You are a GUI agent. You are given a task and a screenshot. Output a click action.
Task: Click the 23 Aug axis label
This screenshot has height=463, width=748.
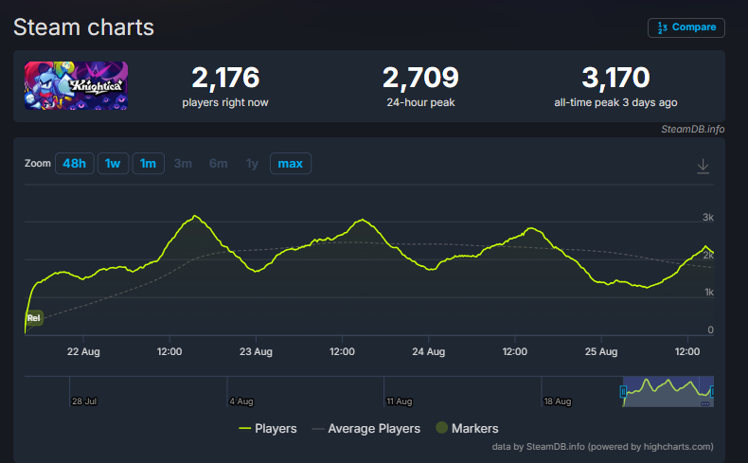pyautogui.click(x=256, y=352)
